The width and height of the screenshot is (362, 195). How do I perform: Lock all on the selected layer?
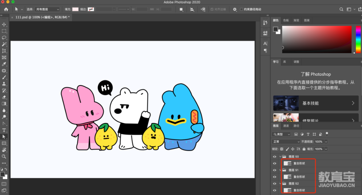click(304, 149)
